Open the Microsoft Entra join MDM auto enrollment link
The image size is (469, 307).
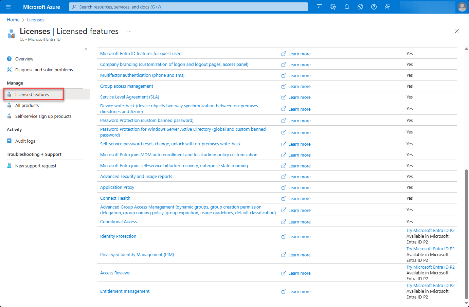click(x=179, y=155)
